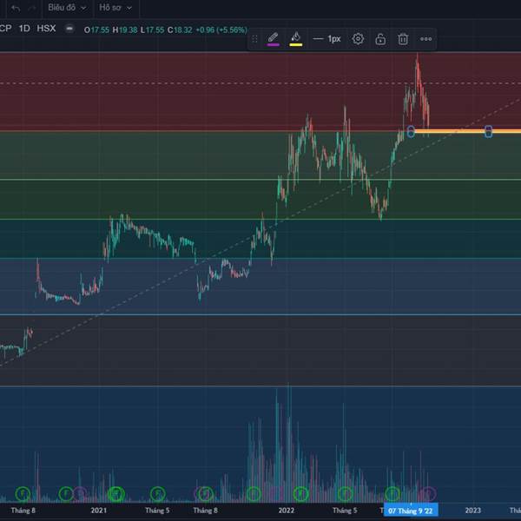
Task: Collapse the legend with the round minus button
Action: click(69, 30)
